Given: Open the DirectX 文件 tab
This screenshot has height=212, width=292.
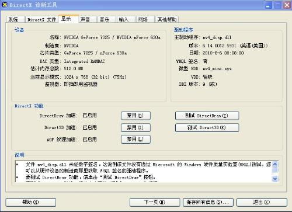Looking at the screenshot, I should click(41, 19).
